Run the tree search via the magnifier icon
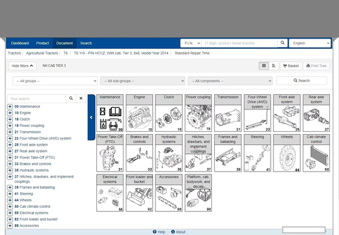 [x=71, y=98]
